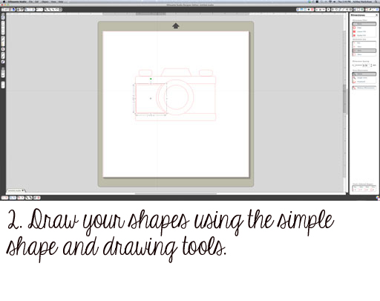380x301 pixels.
Task: Open the Edit menu
Action: point(36,1)
